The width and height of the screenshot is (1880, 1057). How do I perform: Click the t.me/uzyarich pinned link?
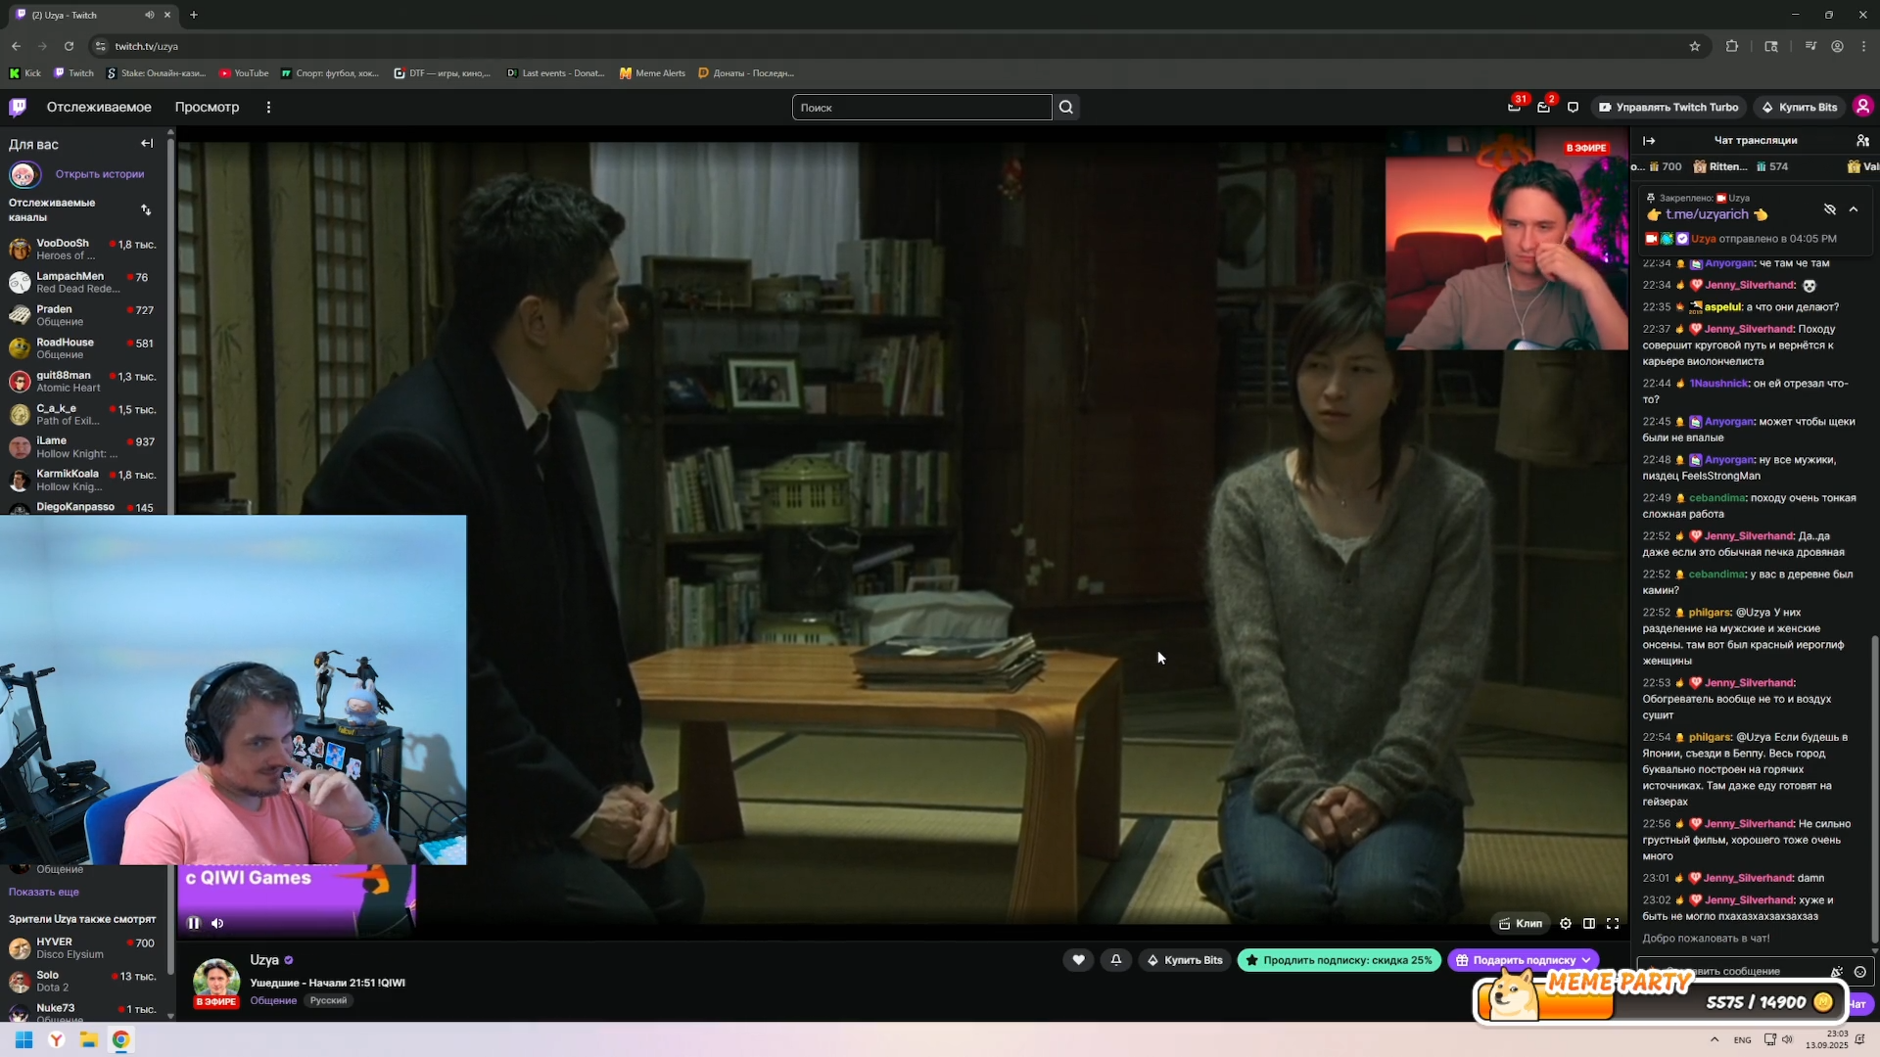pos(1707,214)
